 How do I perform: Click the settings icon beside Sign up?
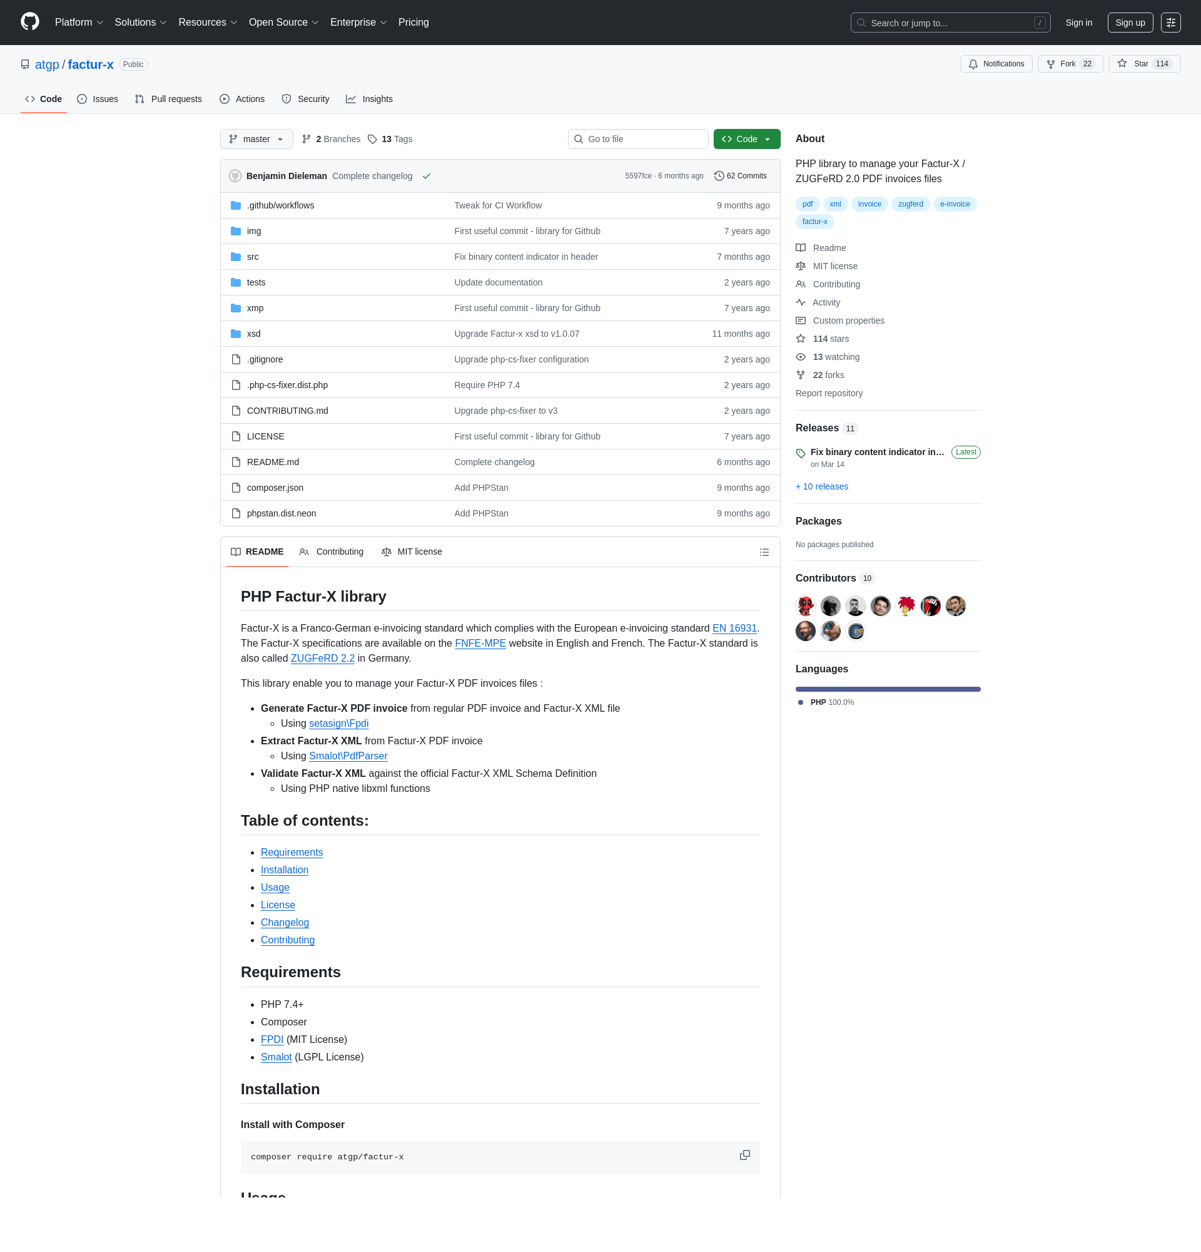coord(1170,23)
